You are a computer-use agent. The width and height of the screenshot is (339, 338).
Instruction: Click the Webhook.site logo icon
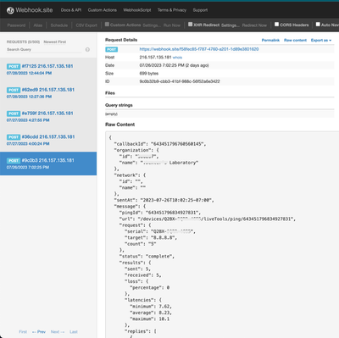pos(10,10)
